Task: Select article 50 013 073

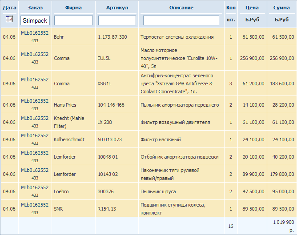Action: pos(110,139)
